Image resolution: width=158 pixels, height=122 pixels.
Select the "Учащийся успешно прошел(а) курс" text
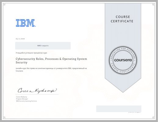tap(31, 53)
